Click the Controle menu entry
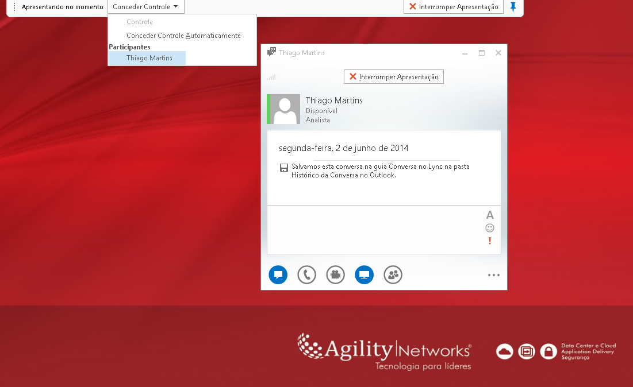This screenshot has height=387, width=633. click(140, 22)
